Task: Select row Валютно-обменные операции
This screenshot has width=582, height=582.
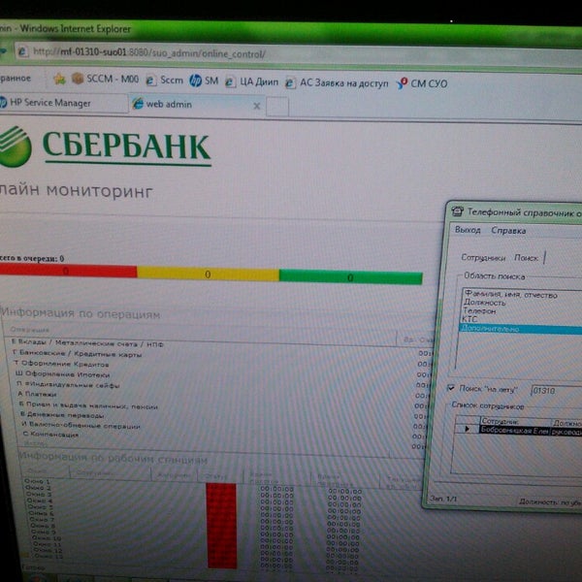Action: [x=81, y=426]
